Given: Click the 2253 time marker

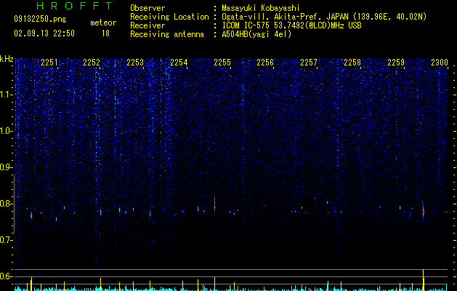Looking at the screenshot, I should [x=135, y=63].
